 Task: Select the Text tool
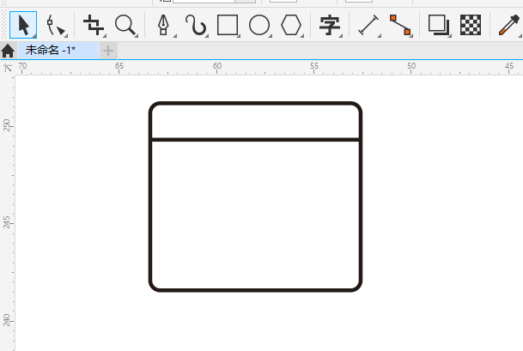330,25
